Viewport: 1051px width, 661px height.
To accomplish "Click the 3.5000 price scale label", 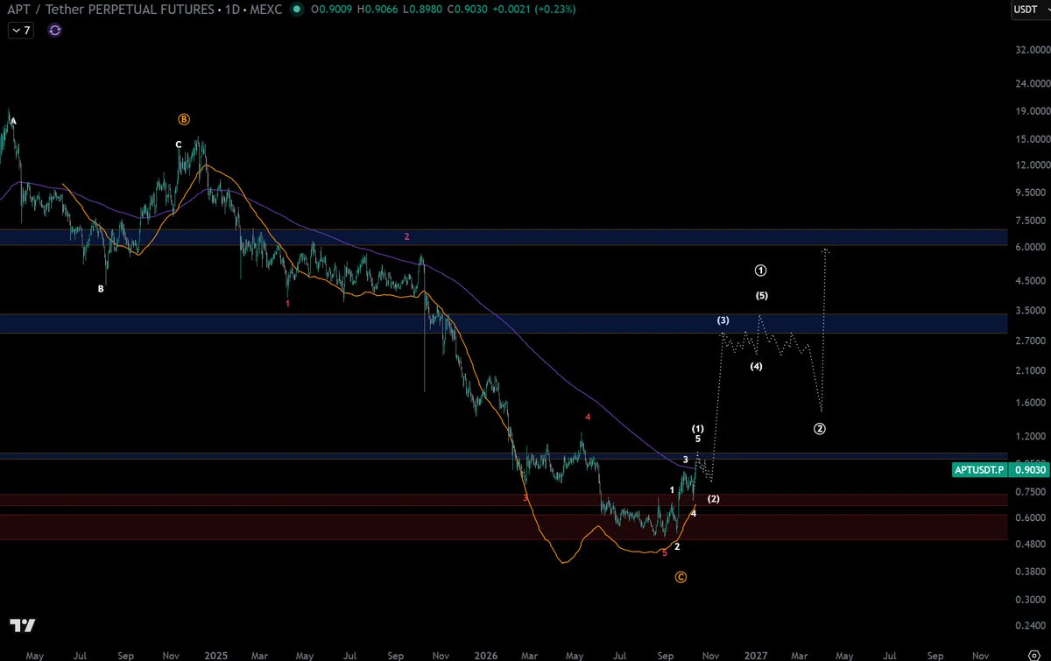I will (x=1030, y=311).
